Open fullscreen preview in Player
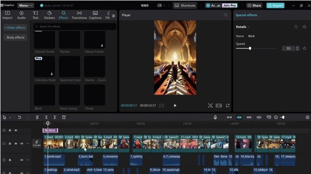The height and width of the screenshot is (174, 311). [x=227, y=105]
